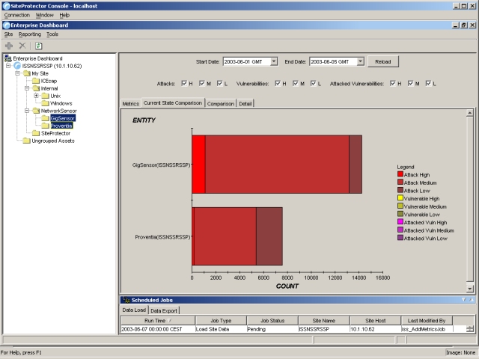Click the Job Type column header

221,321
